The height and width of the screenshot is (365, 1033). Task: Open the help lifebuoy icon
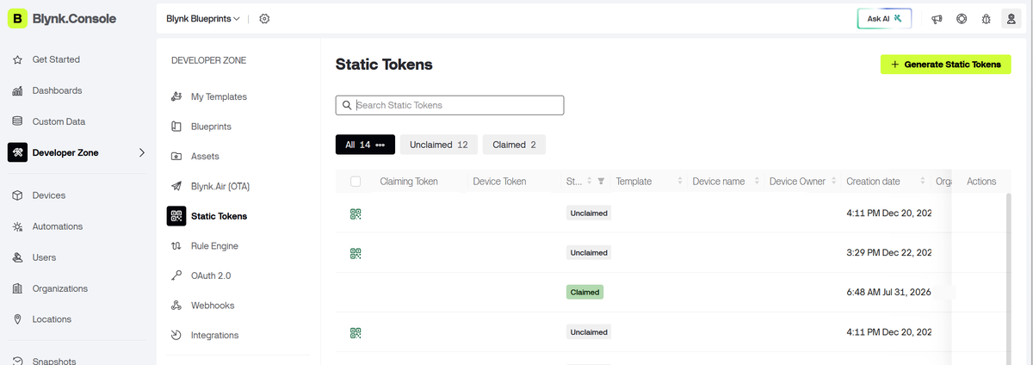click(962, 19)
